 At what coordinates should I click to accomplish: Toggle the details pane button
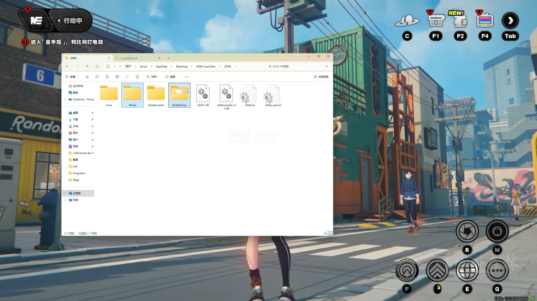[320, 76]
